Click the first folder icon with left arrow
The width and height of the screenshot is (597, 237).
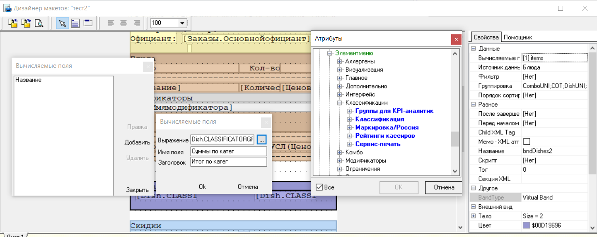(13, 23)
